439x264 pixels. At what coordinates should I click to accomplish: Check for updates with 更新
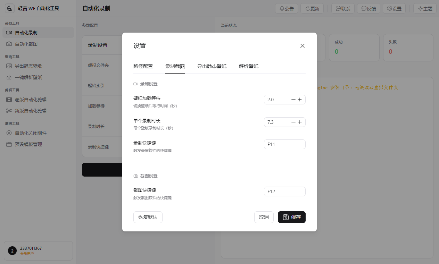[x=312, y=8]
